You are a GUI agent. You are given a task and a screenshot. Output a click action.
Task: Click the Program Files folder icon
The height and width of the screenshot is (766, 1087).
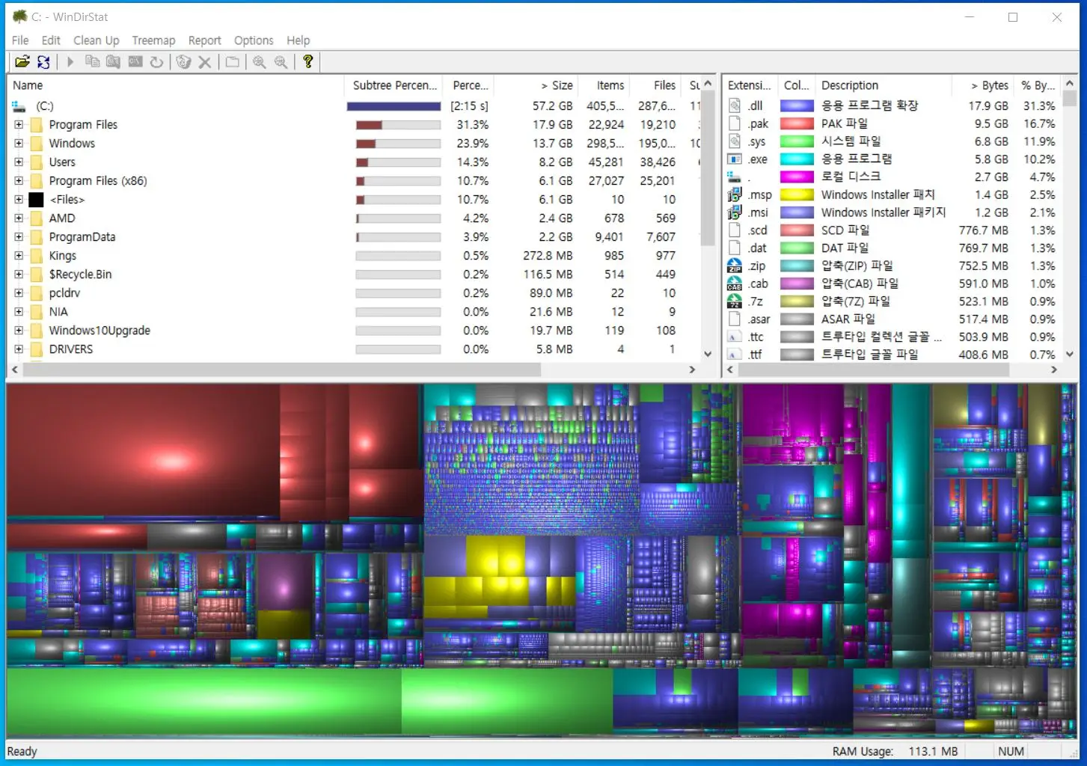pos(36,125)
